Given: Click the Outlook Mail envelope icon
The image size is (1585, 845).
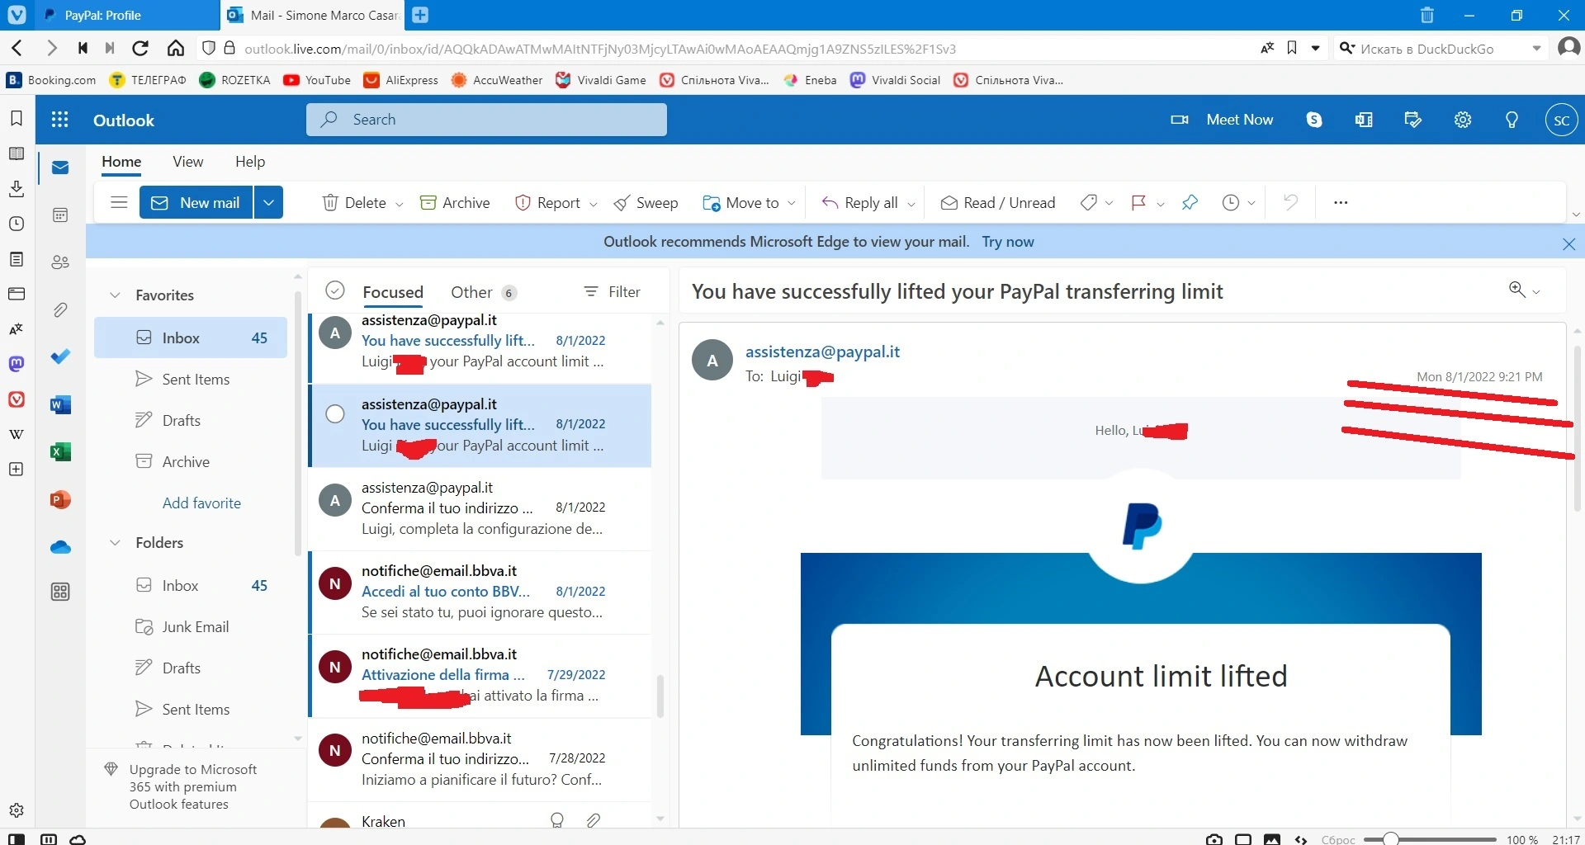Looking at the screenshot, I should [60, 168].
